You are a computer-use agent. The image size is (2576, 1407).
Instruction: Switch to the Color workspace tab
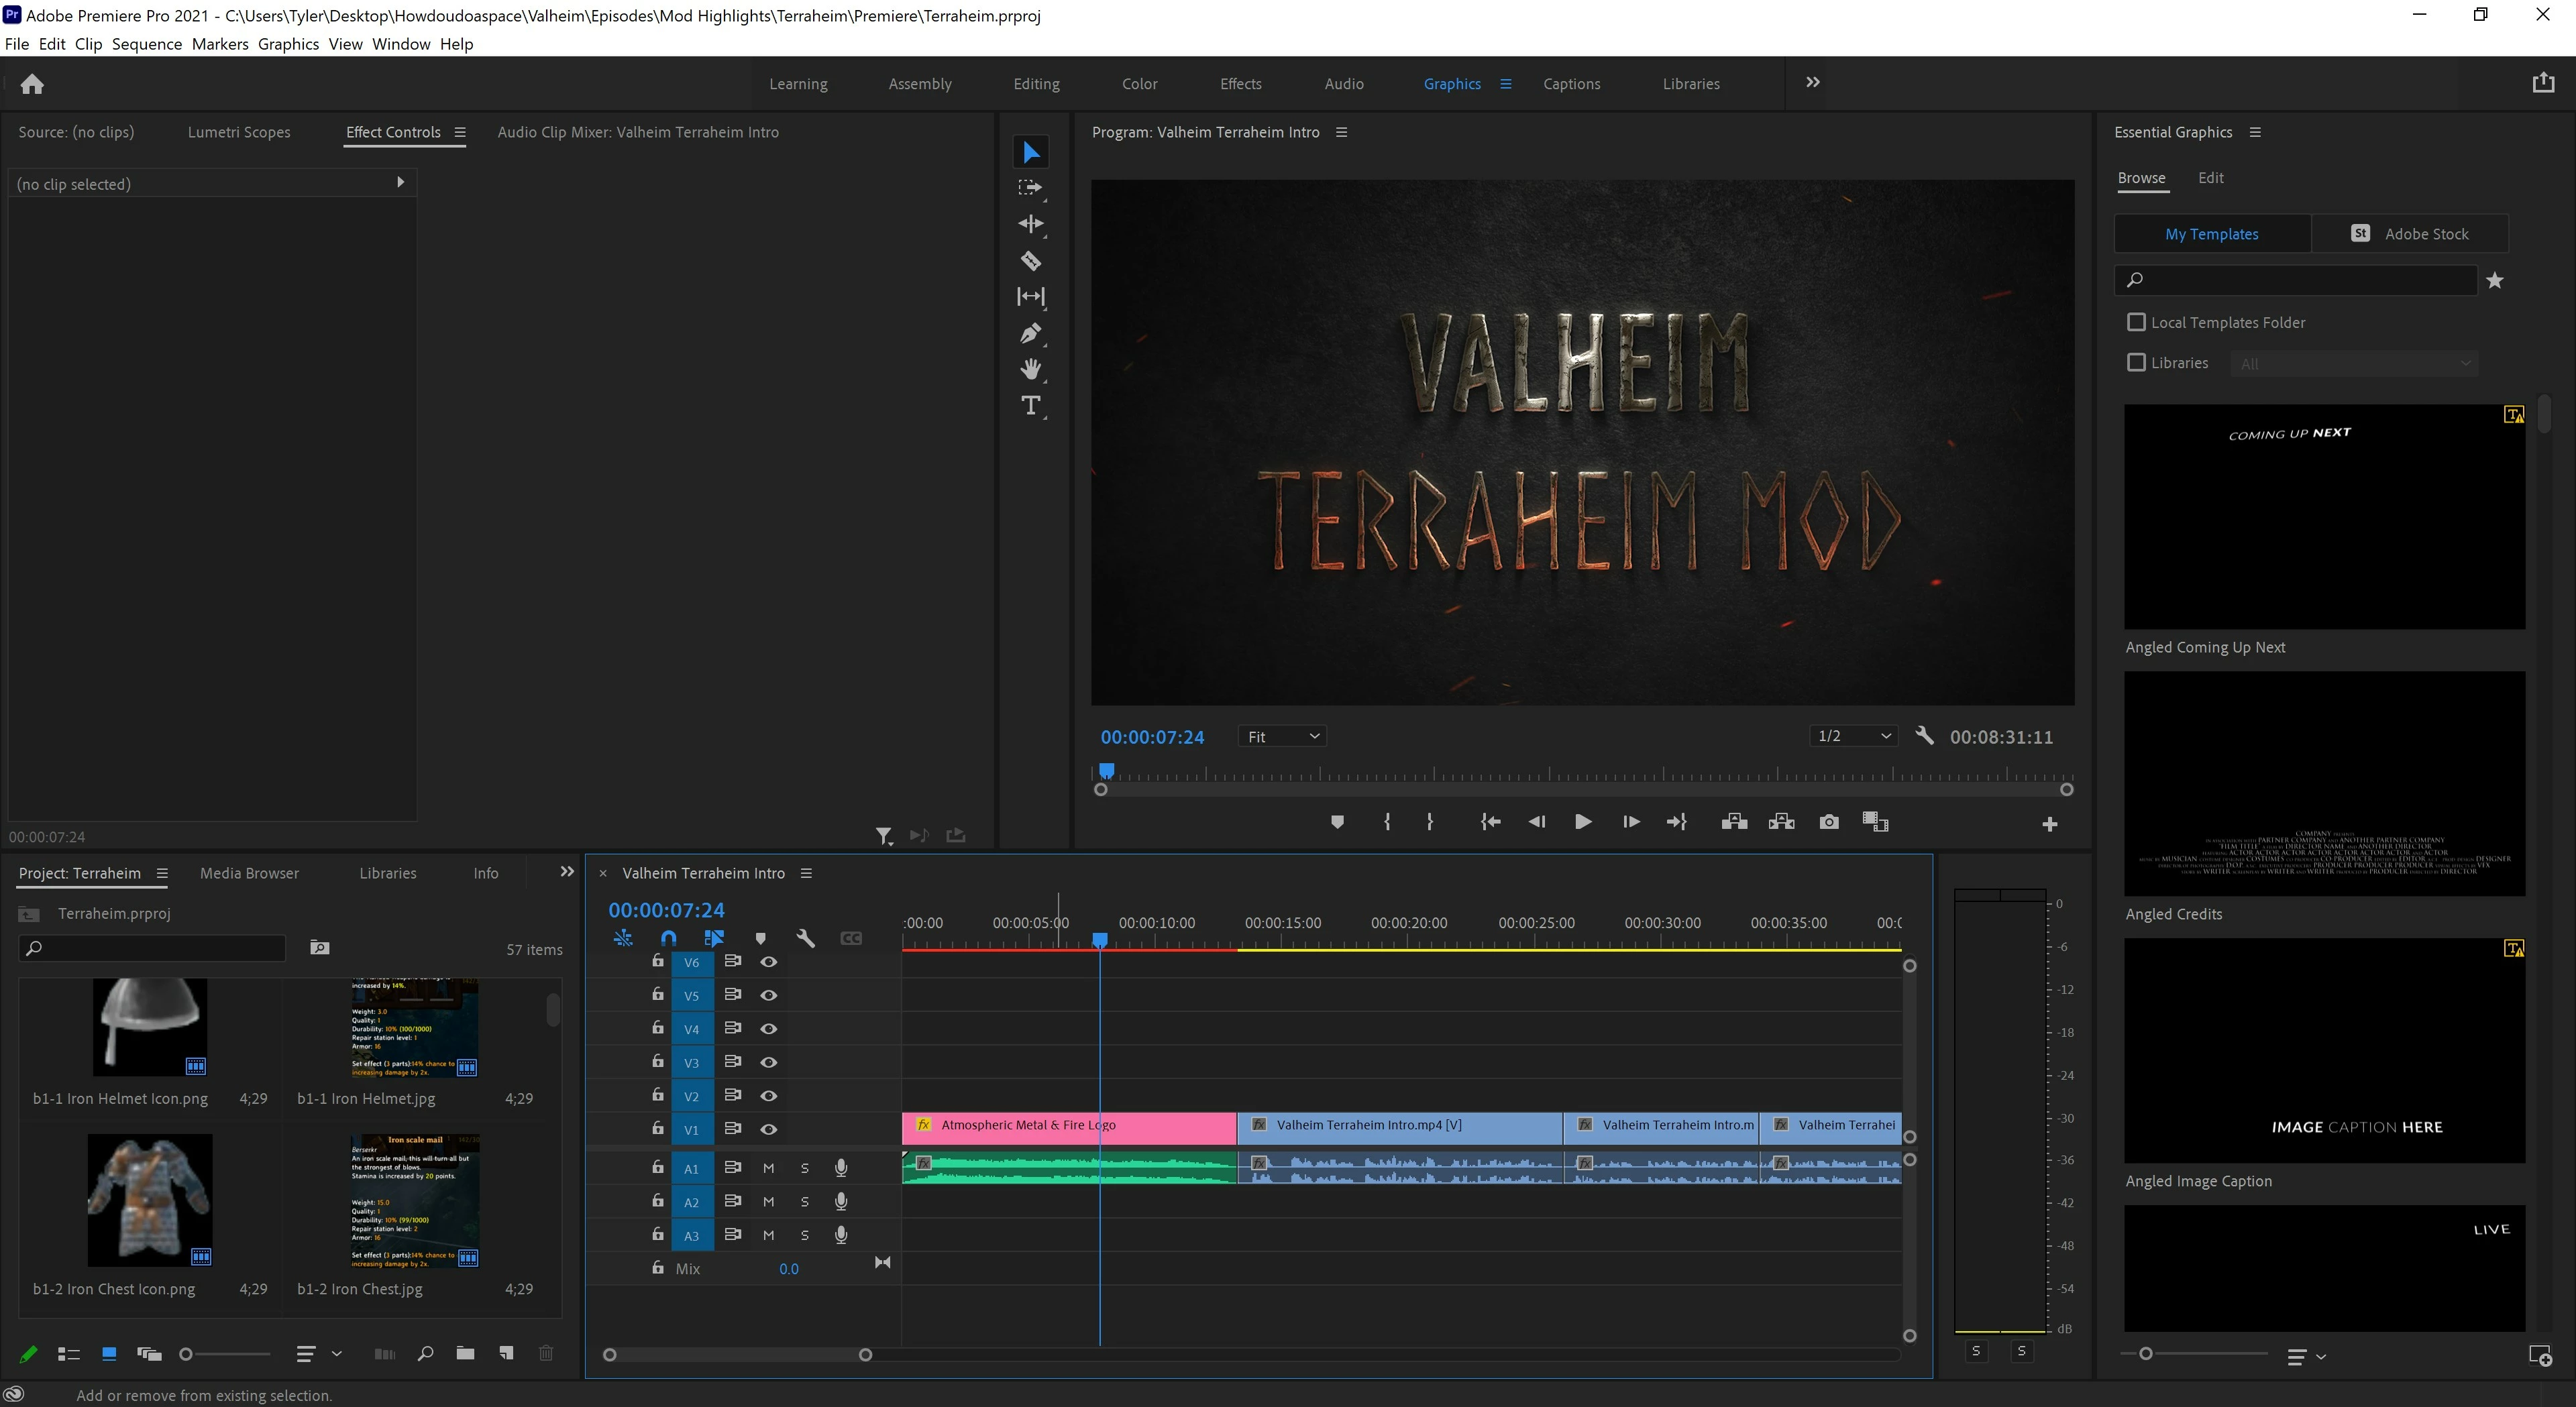[1139, 84]
